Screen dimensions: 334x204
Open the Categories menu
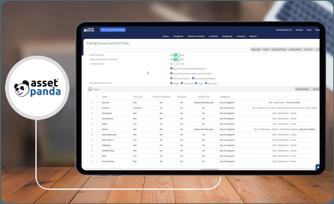178,36
